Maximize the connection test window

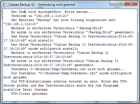(121, 4)
